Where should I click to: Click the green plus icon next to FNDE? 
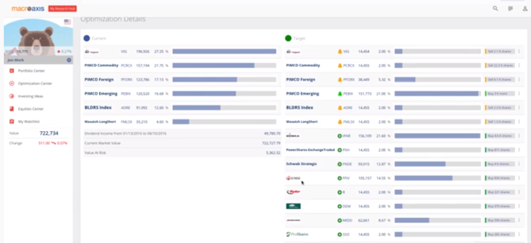(x=339, y=164)
